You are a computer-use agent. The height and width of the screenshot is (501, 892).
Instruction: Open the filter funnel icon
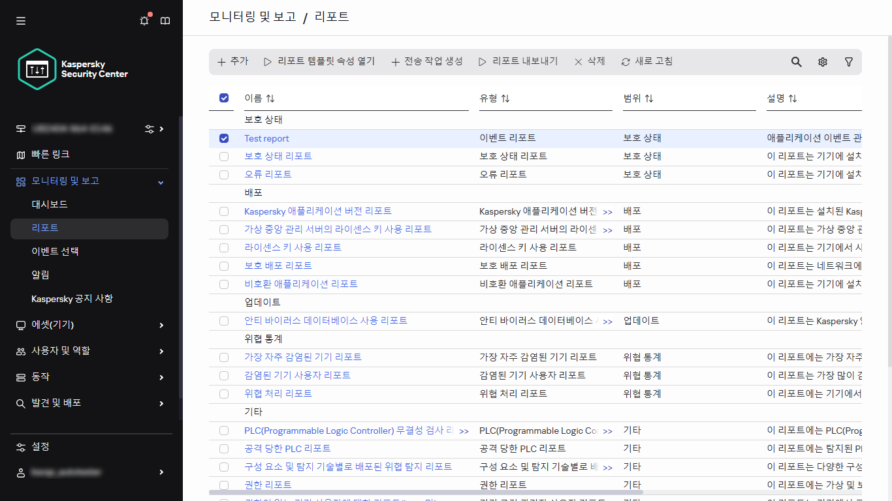click(x=848, y=61)
